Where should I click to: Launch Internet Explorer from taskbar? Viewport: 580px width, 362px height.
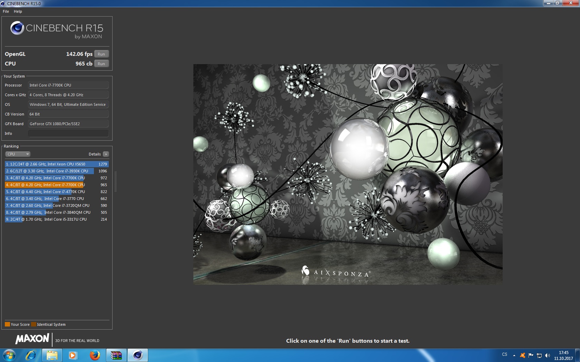point(31,355)
